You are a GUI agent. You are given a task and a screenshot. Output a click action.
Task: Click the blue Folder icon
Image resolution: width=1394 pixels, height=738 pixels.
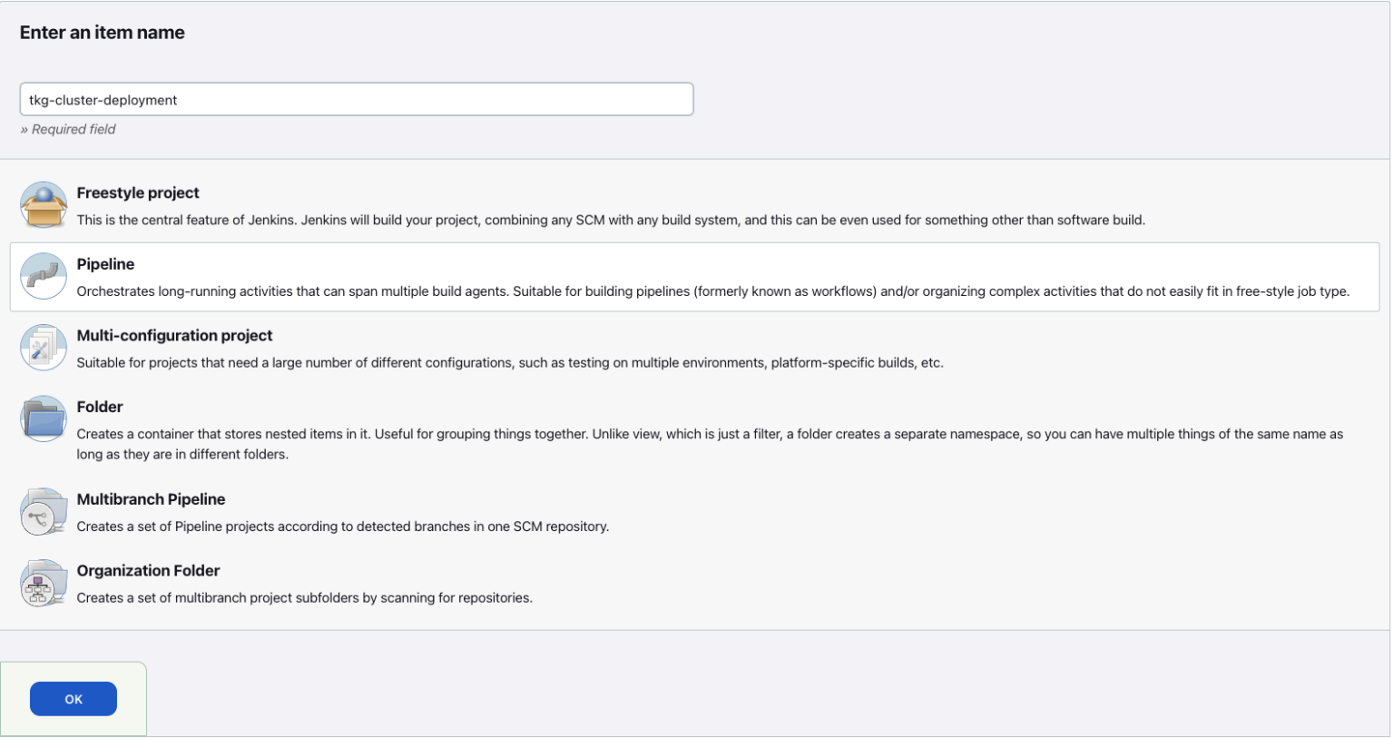coord(44,418)
